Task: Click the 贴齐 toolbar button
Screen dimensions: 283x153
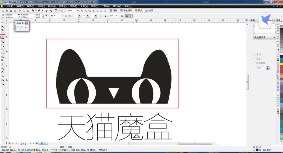Action: (149, 11)
